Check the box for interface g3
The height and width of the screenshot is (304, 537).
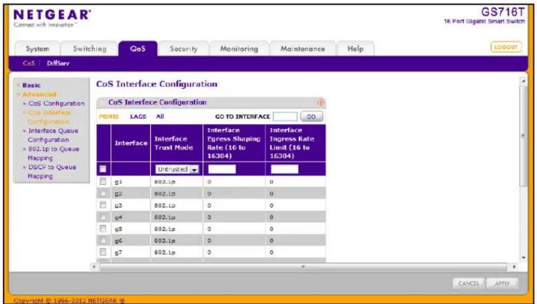(x=103, y=205)
